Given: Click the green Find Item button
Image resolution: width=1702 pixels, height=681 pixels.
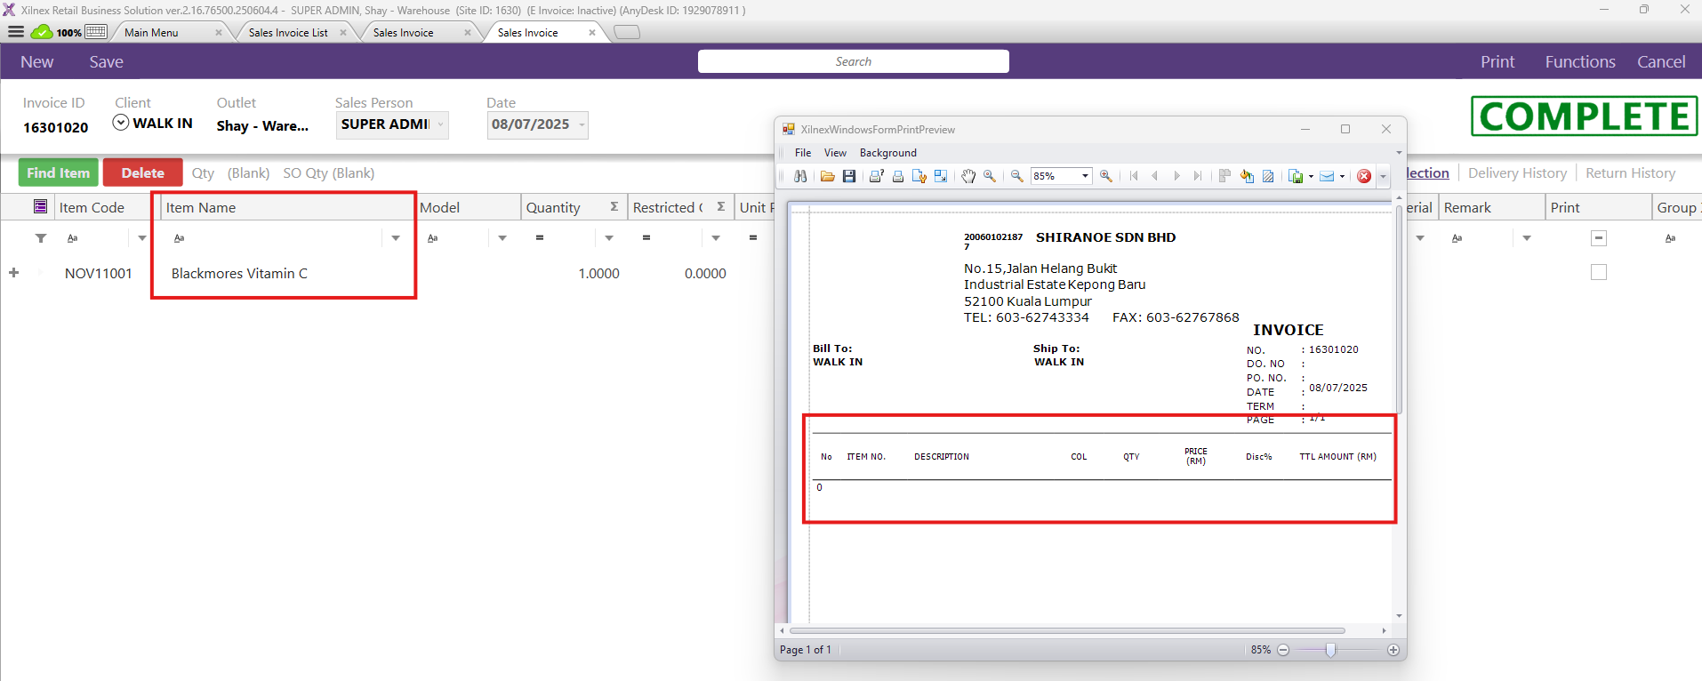Looking at the screenshot, I should (59, 172).
